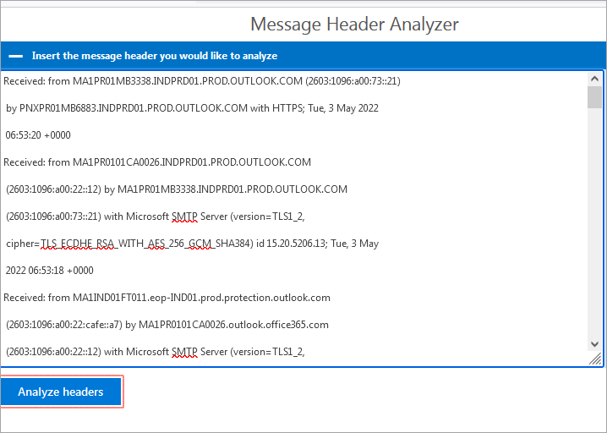This screenshot has width=607, height=433.
Task: Click the 'Received: from MA1PR0101CA0026' line
Action: coord(157,162)
